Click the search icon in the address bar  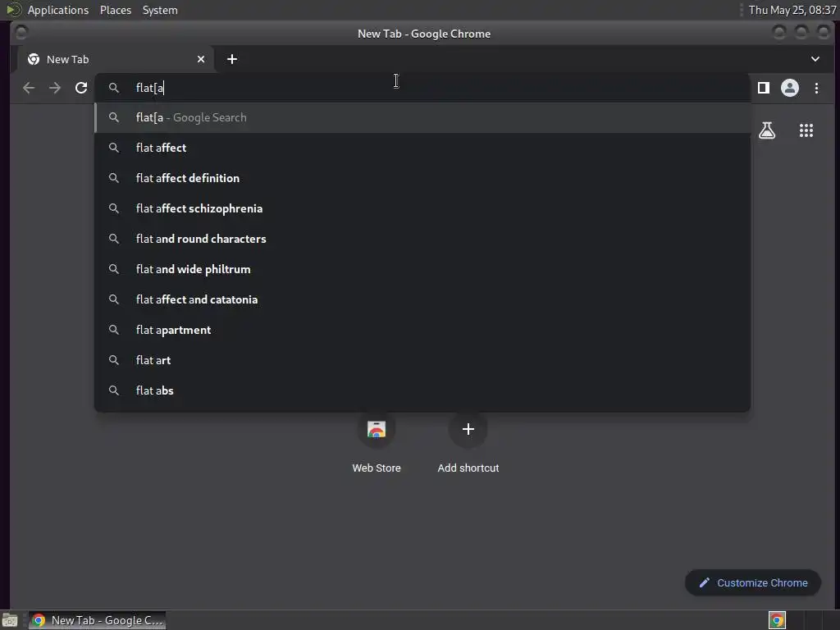(113, 88)
